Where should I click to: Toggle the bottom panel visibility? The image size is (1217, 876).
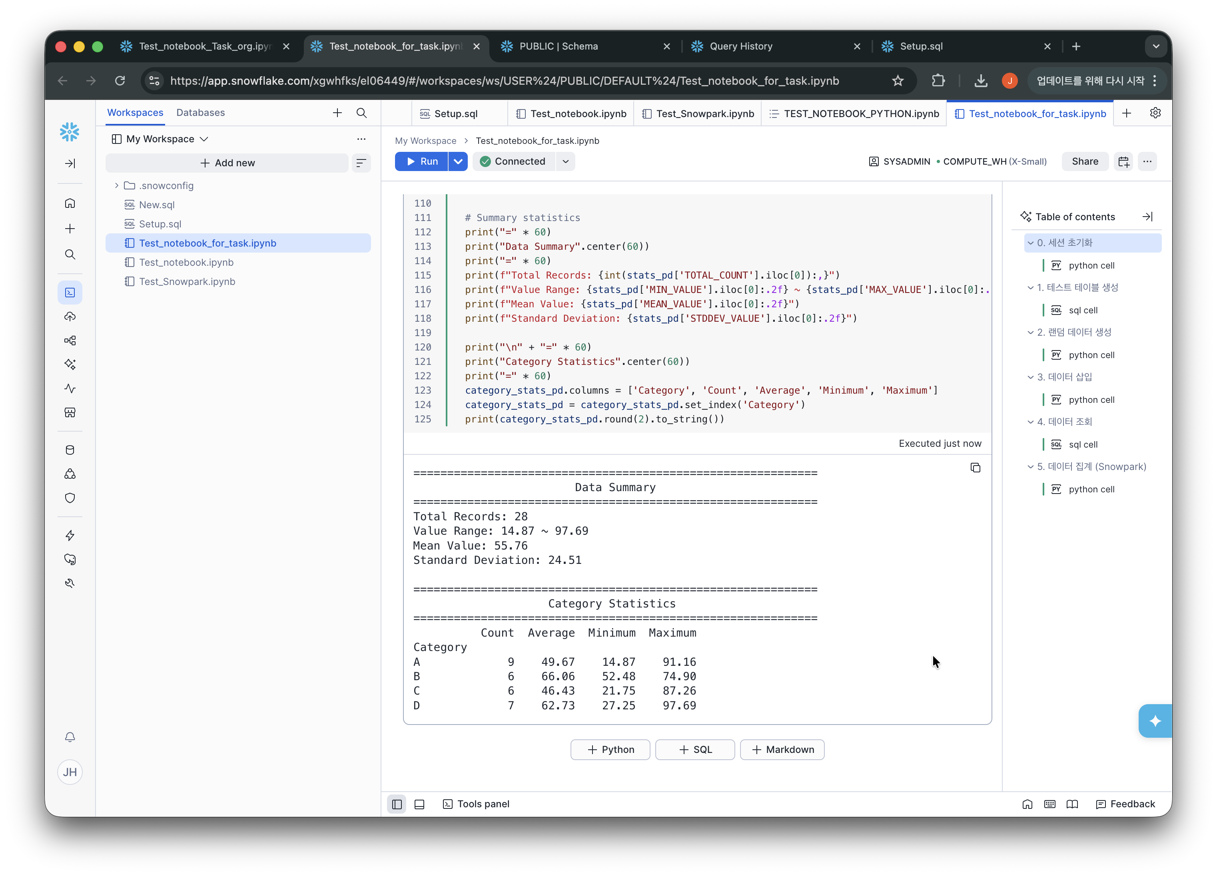419,804
